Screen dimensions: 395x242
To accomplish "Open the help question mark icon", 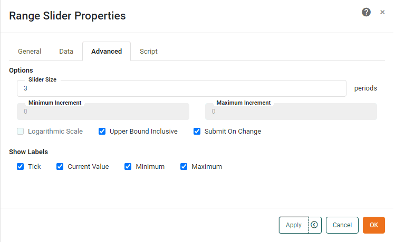I will (x=366, y=12).
